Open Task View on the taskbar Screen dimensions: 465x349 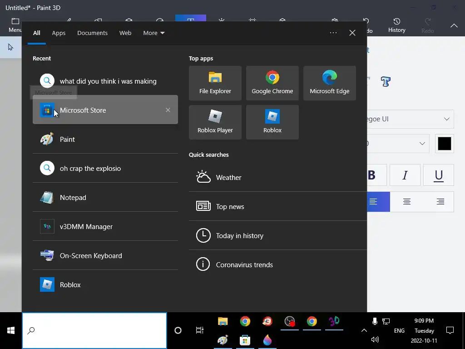tap(200, 330)
